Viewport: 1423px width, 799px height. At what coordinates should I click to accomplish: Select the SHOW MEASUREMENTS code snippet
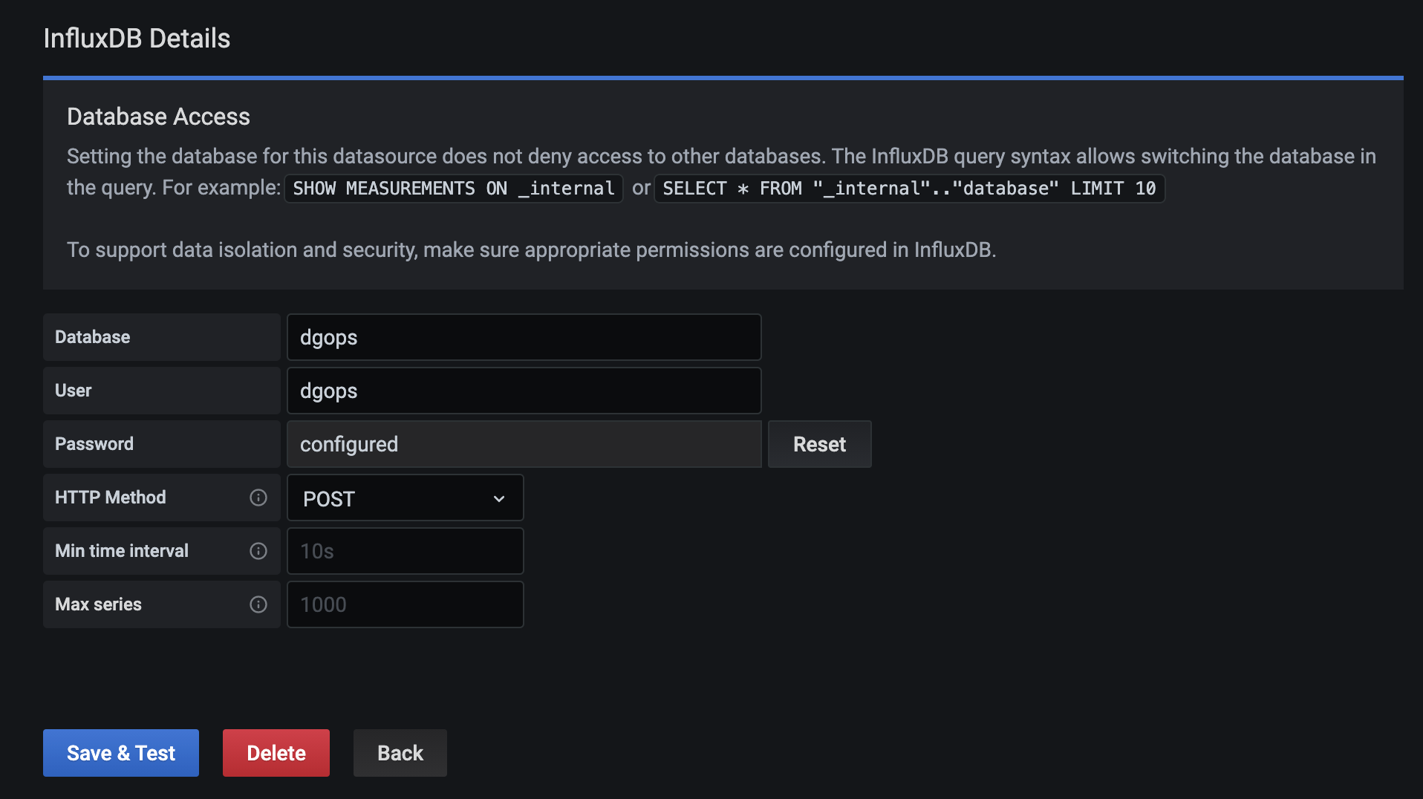tap(453, 188)
